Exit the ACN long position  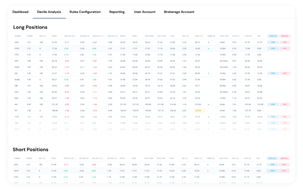tap(285, 42)
